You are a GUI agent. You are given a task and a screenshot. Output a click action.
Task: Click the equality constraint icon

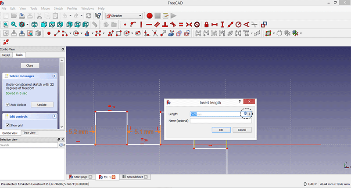[x=181, y=24]
